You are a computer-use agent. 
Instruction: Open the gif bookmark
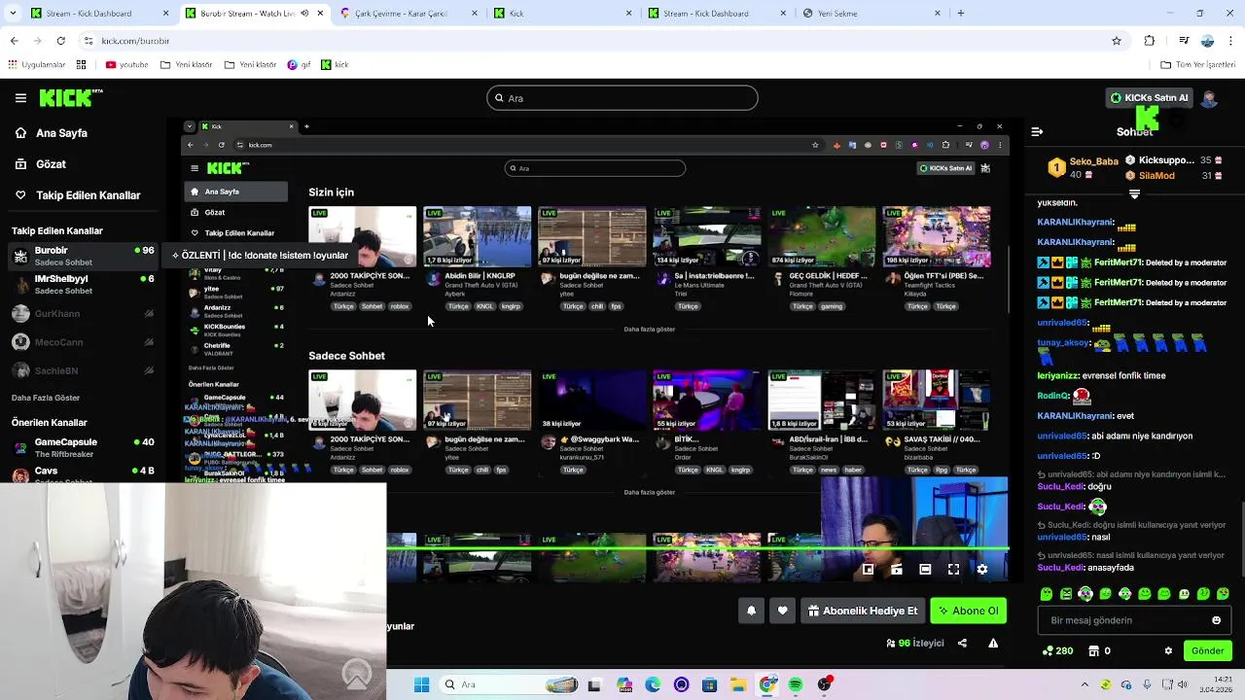299,65
